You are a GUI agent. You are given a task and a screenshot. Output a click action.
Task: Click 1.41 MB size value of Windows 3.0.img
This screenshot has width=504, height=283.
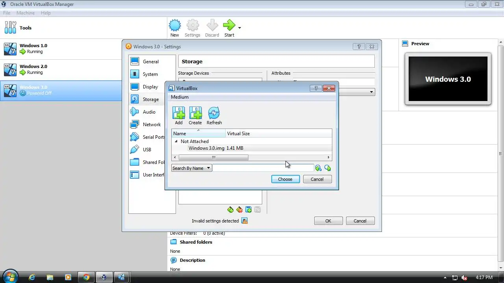[x=235, y=148]
